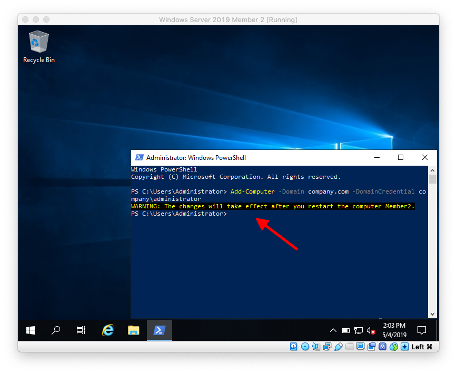
Task: Select the Windows PowerShell taskbar icon
Action: [160, 330]
